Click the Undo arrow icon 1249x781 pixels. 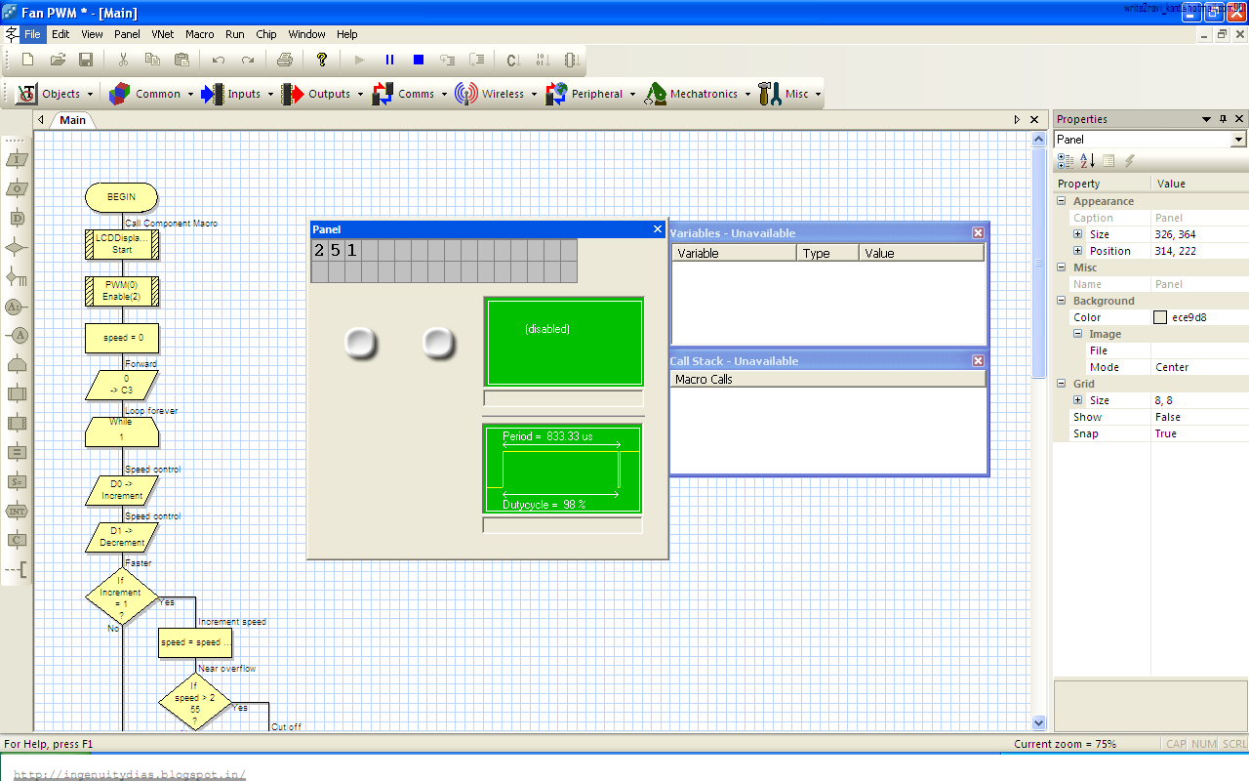click(x=219, y=60)
